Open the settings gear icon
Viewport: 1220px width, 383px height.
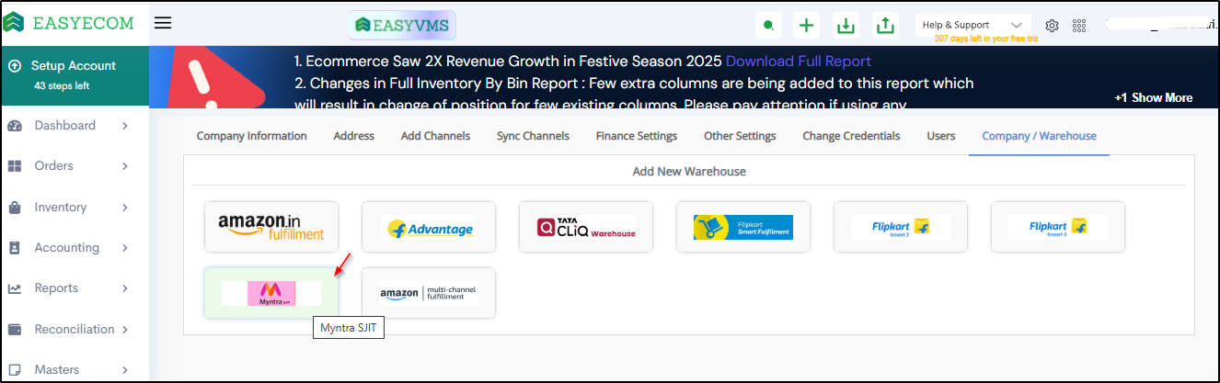coord(1052,26)
